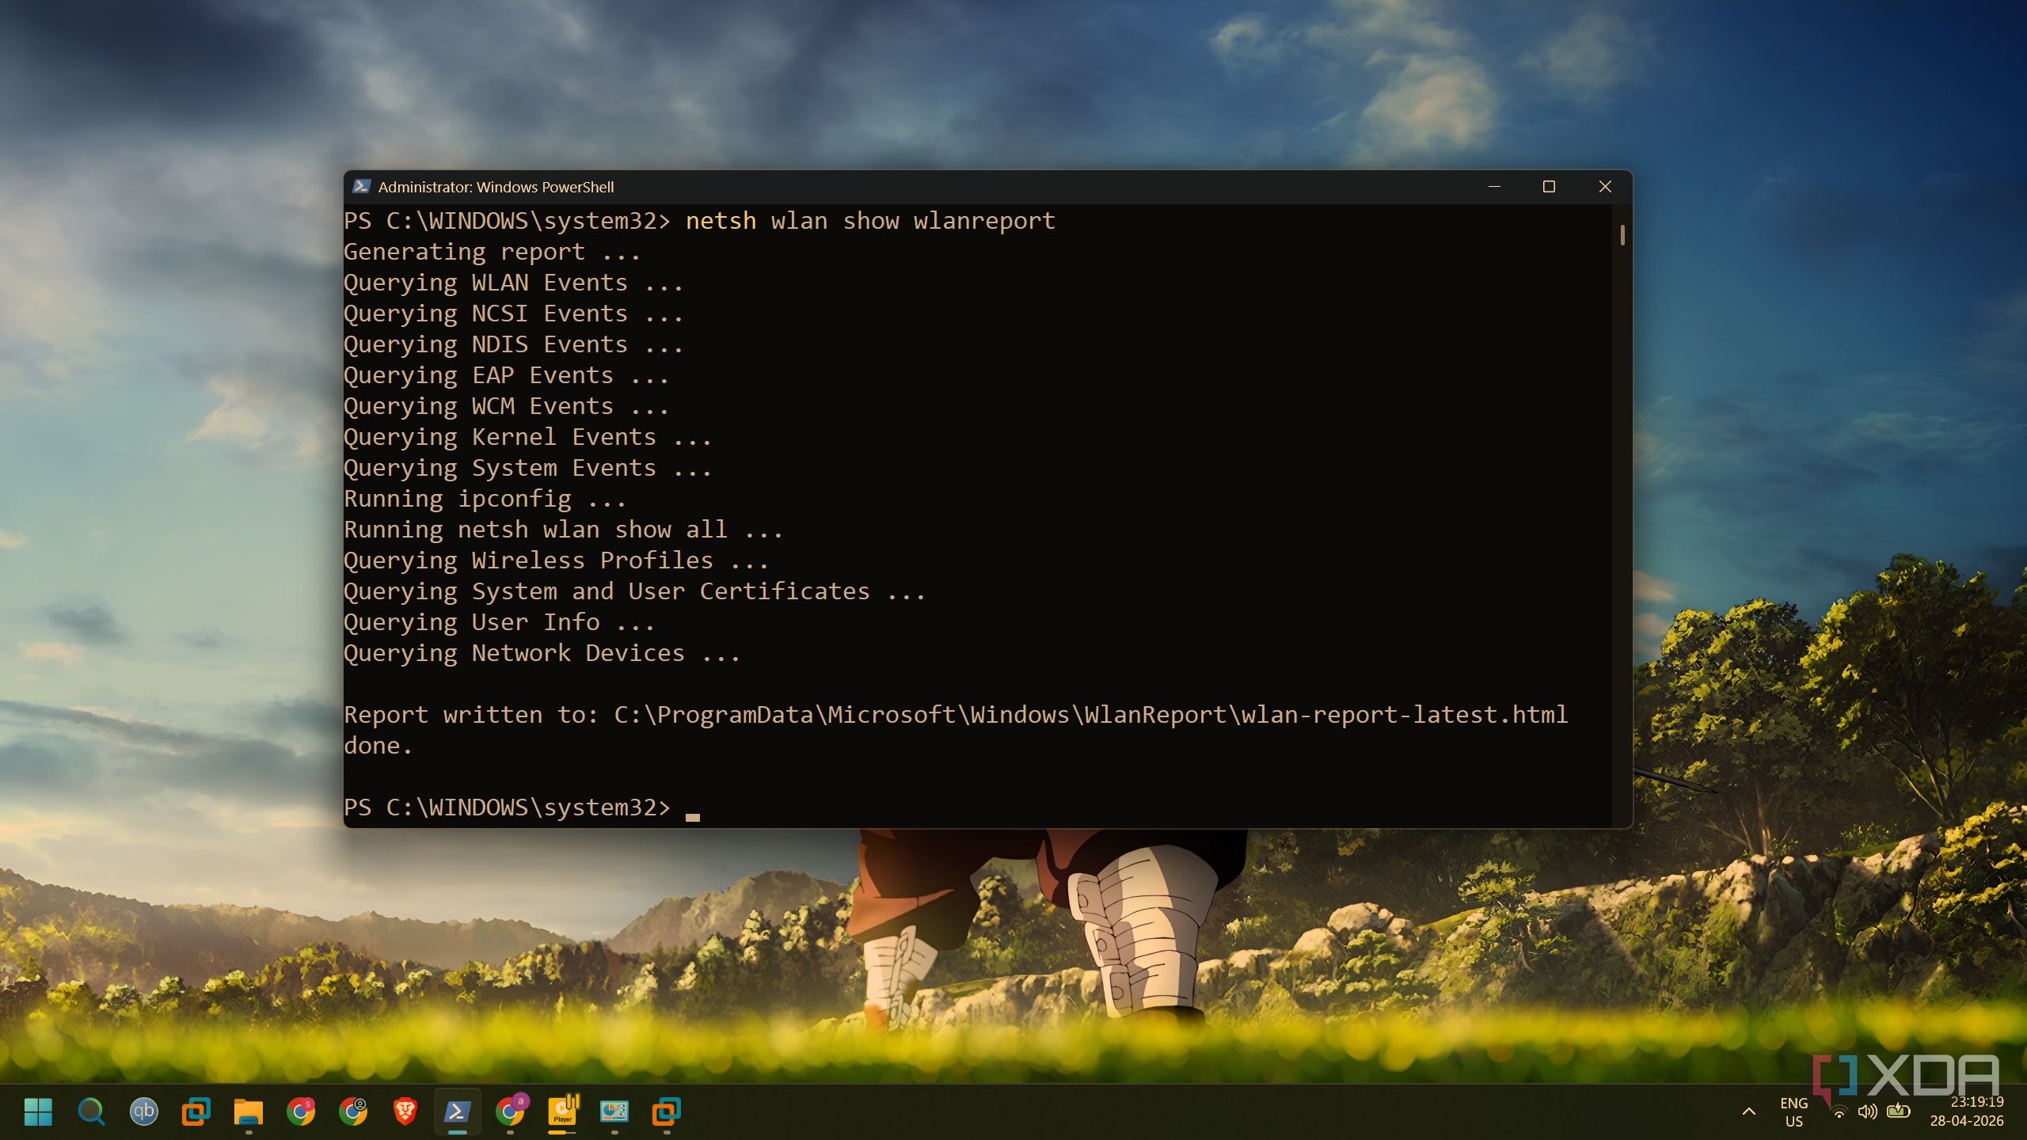The height and width of the screenshot is (1140, 2027).
Task: Open Chrome with the pink S profile badge
Action: 301,1111
